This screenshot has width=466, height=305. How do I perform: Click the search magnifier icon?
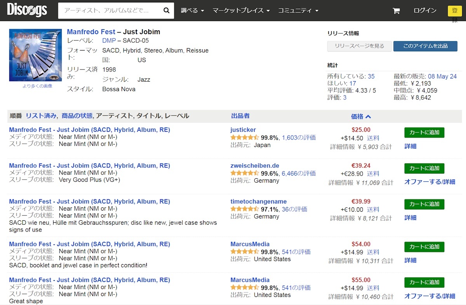click(x=166, y=10)
